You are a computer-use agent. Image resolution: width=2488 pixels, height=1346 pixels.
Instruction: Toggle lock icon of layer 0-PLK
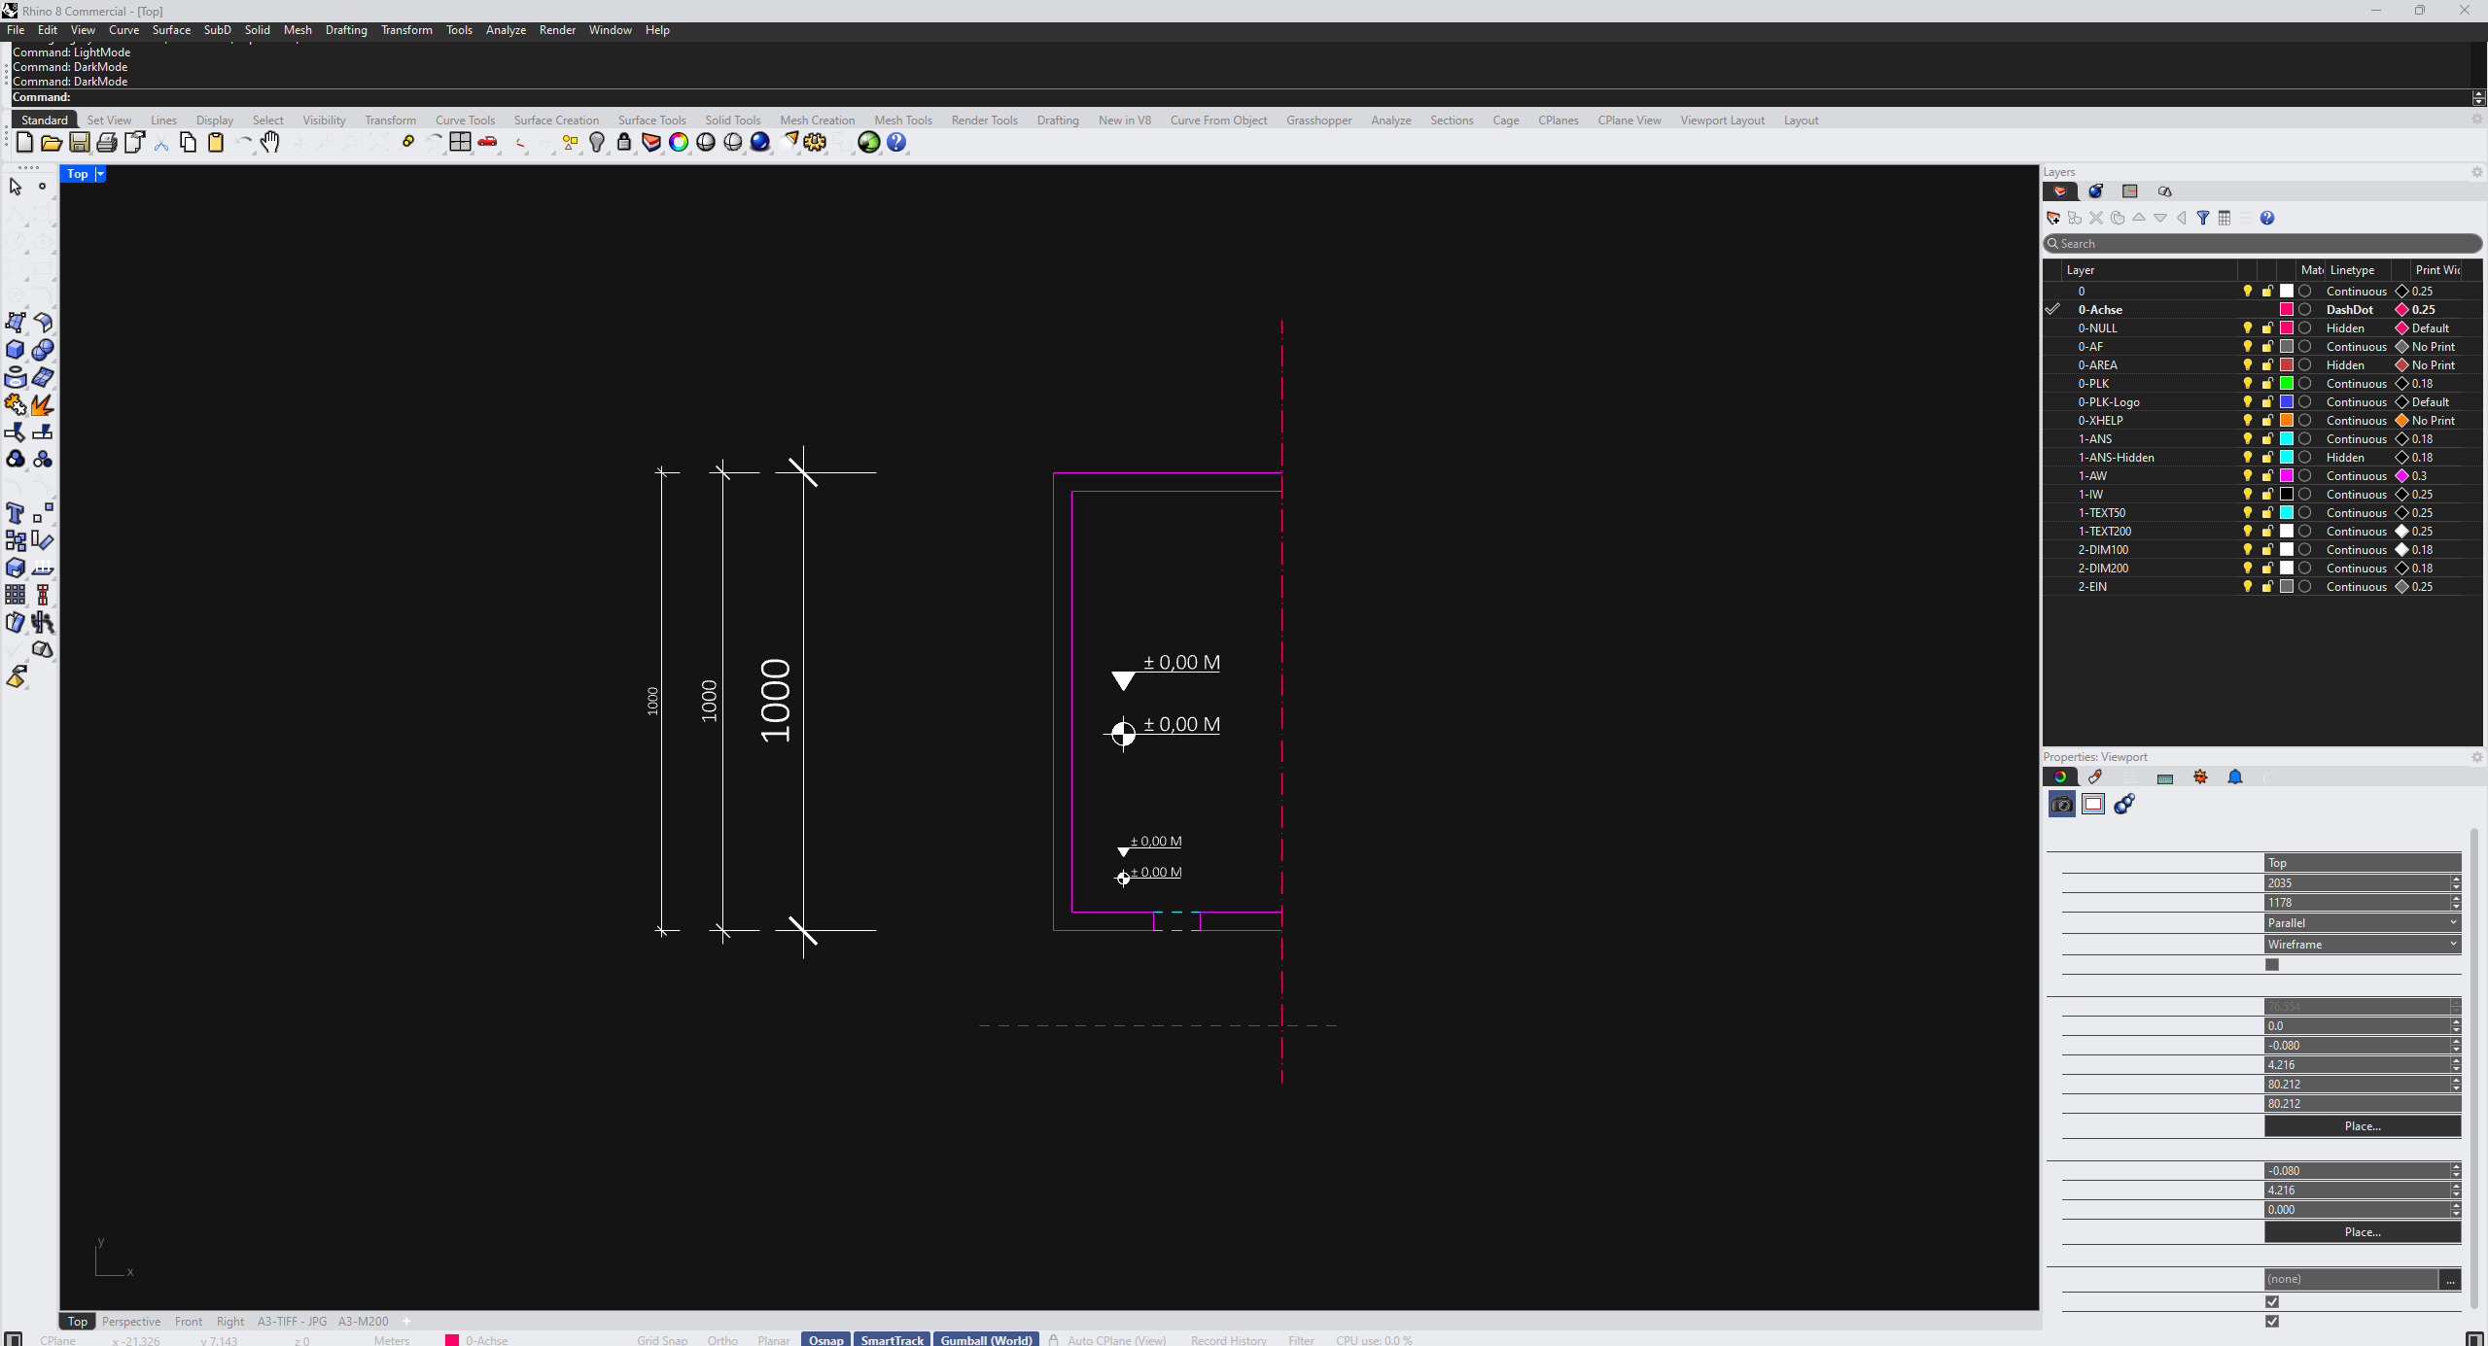pyautogui.click(x=2266, y=384)
